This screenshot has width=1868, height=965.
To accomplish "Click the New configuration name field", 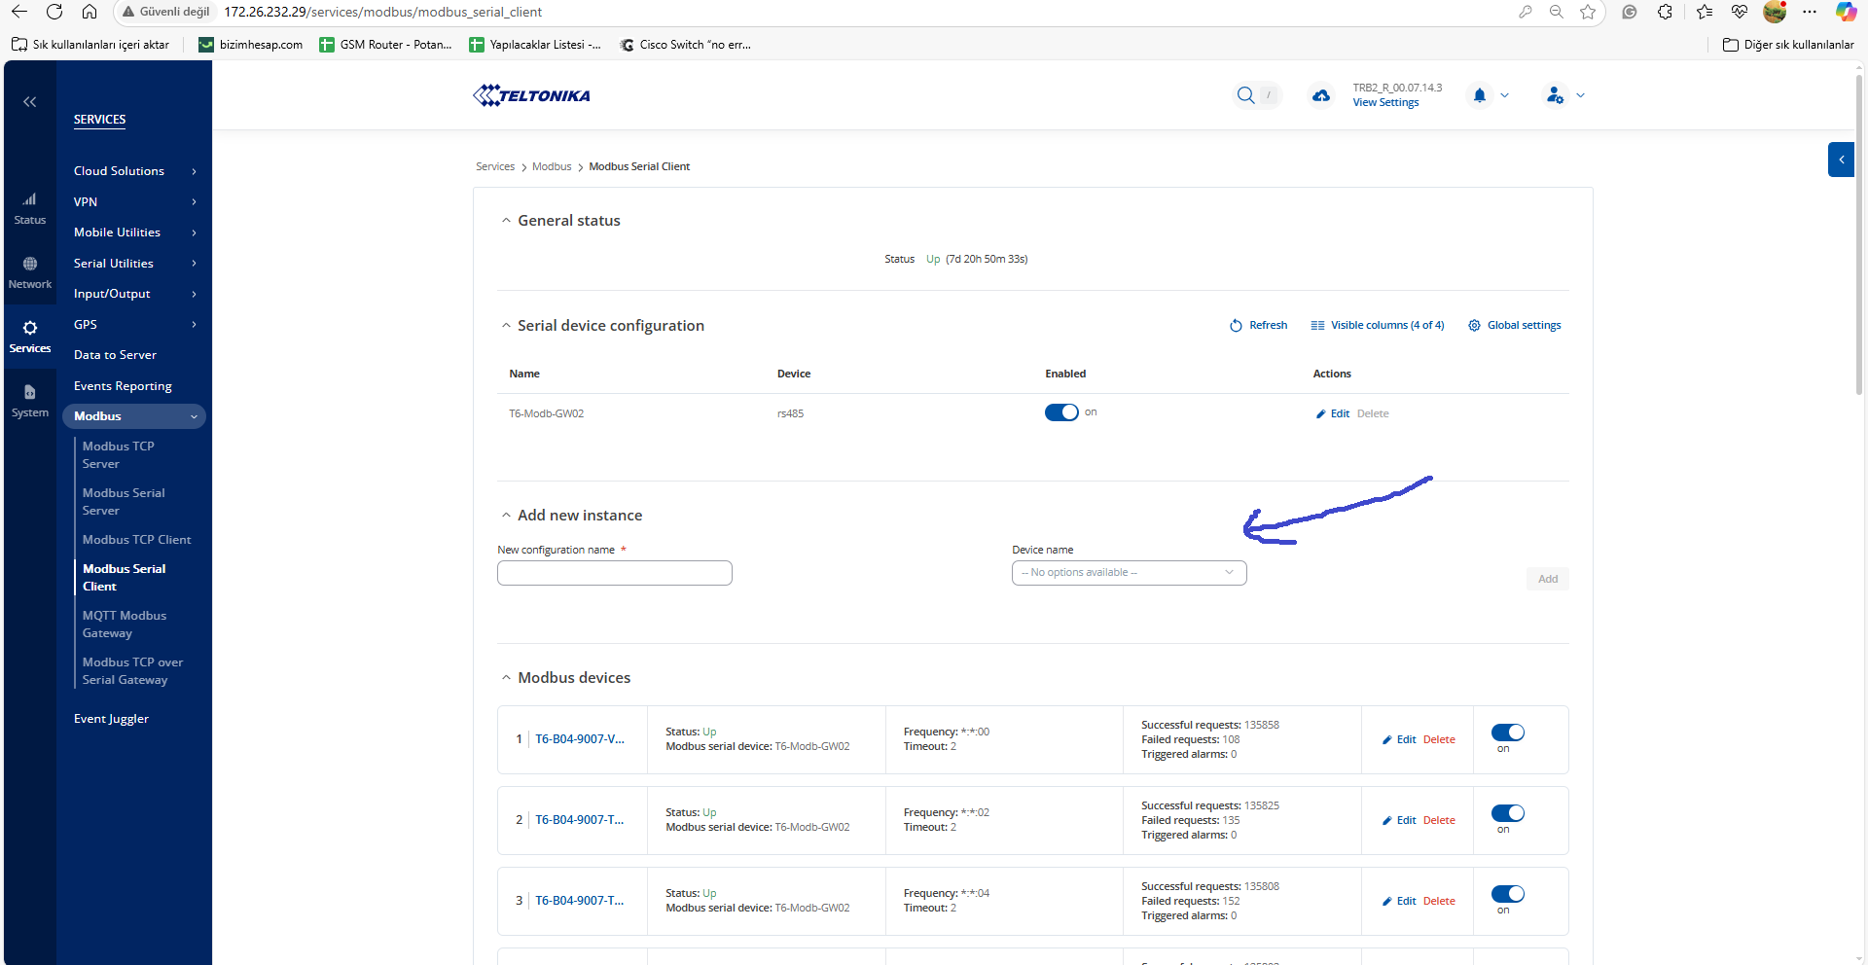I will point(614,573).
